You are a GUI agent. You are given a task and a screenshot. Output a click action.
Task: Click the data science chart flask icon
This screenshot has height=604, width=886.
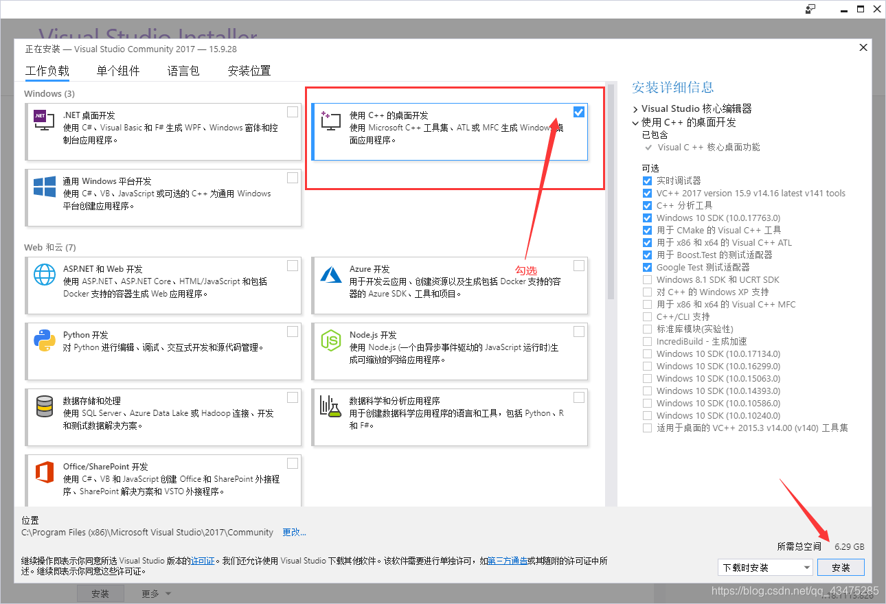330,406
